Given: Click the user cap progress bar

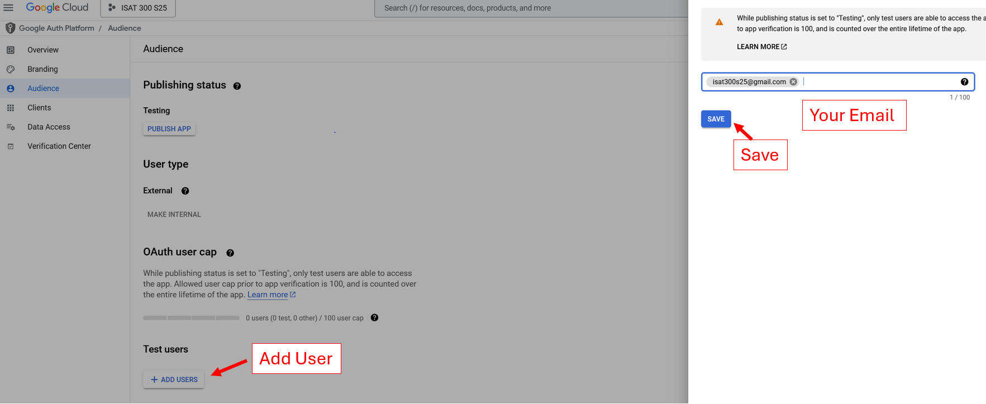Looking at the screenshot, I should [191, 318].
